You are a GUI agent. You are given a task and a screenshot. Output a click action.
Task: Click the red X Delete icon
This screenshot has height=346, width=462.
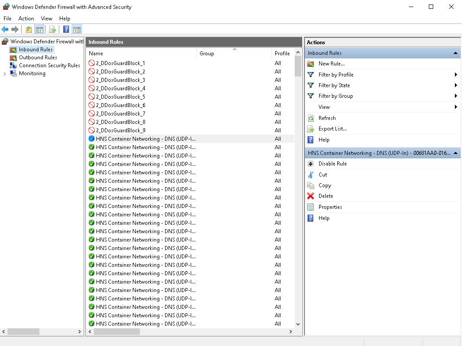(x=311, y=196)
